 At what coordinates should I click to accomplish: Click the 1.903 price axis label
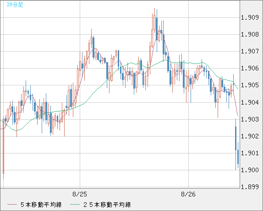[250, 119]
